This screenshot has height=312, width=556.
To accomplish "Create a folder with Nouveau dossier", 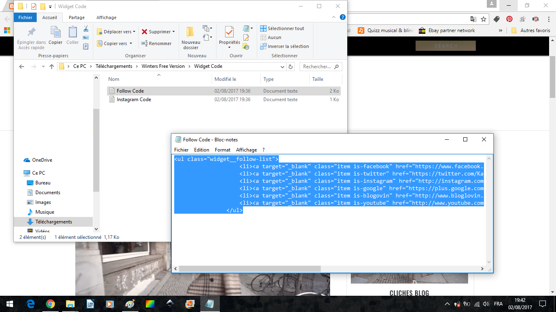I will click(x=190, y=37).
